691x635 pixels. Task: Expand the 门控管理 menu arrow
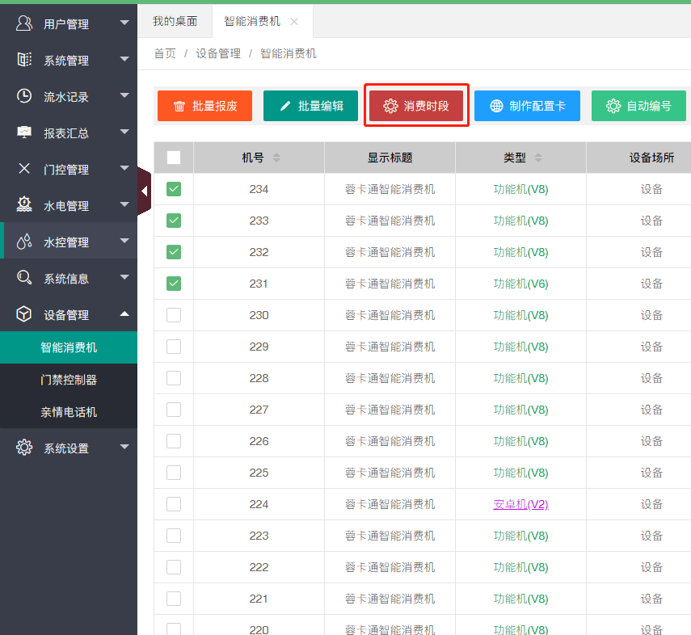pyautogui.click(x=124, y=168)
